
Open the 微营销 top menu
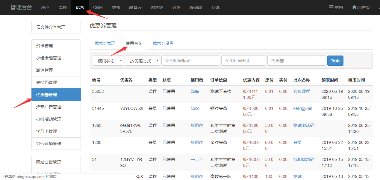[157, 7]
